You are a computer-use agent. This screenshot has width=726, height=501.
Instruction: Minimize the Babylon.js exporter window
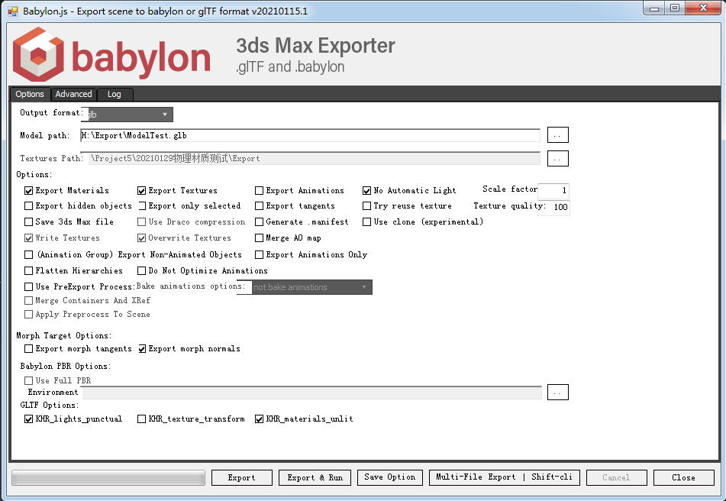(653, 8)
